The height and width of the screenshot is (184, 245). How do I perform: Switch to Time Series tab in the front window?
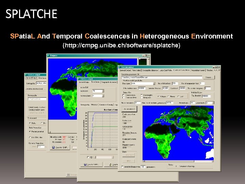coord(136,71)
